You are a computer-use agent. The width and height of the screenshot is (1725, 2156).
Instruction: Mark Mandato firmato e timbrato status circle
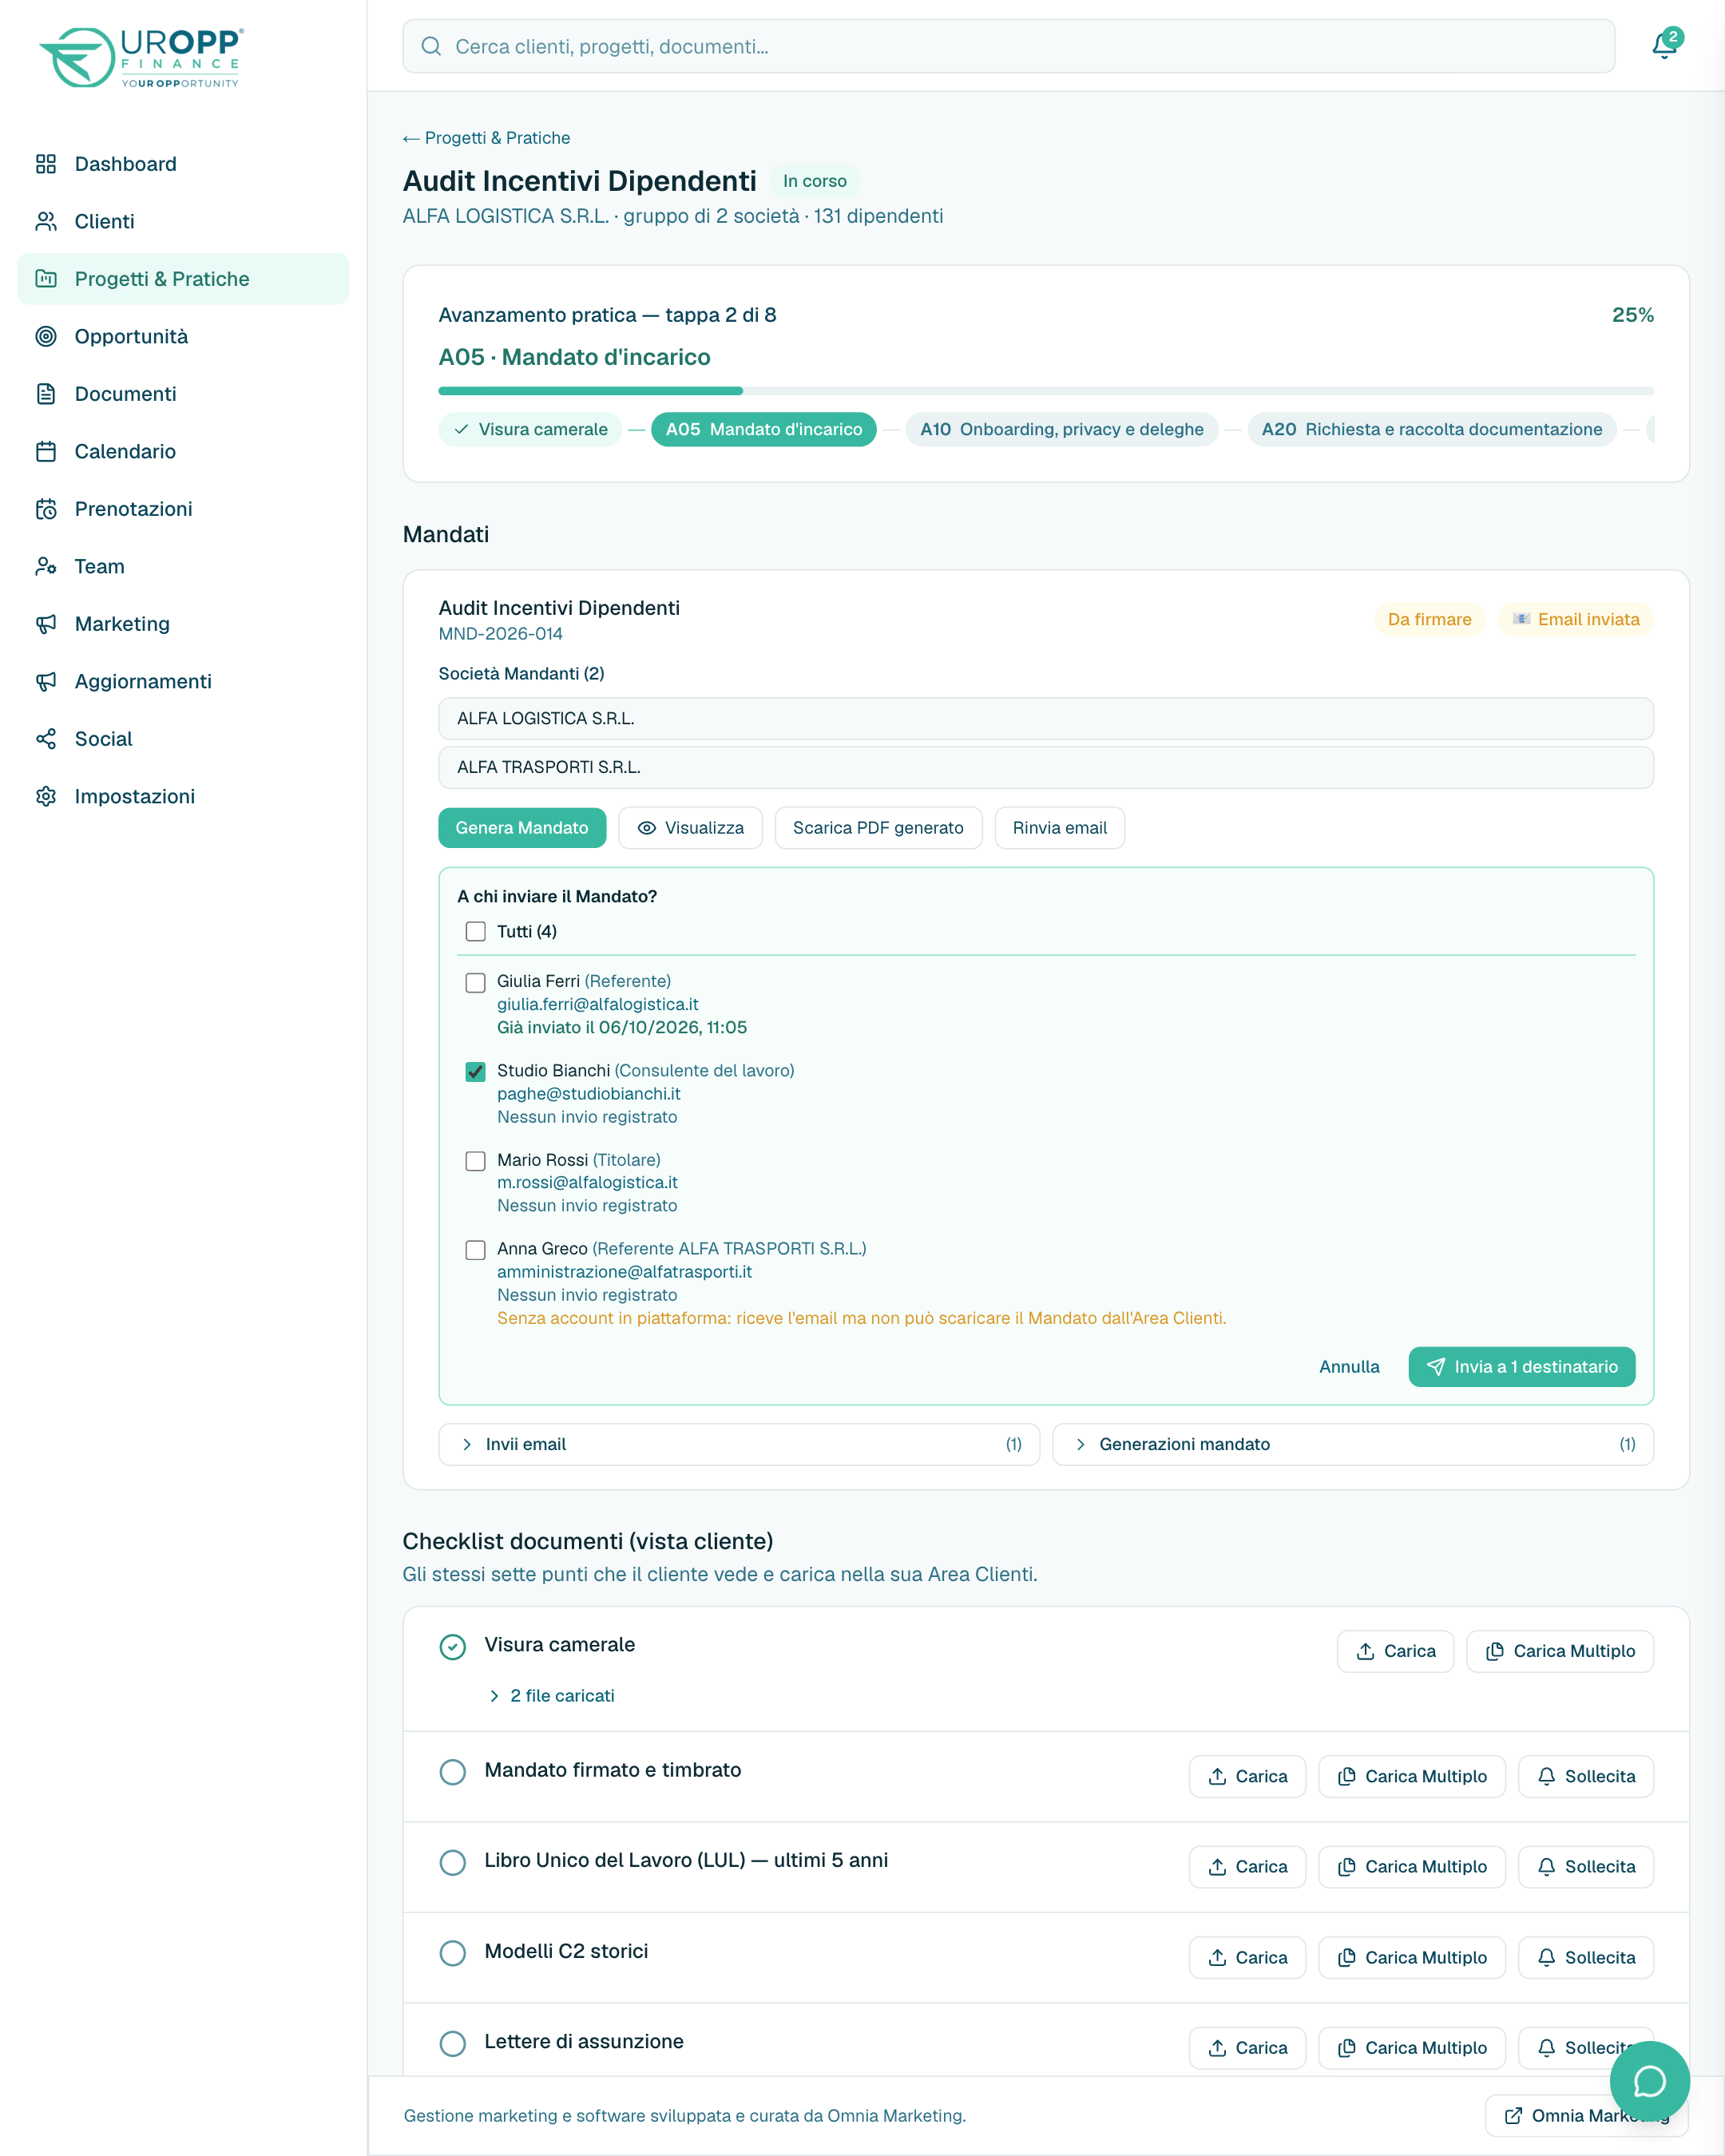coord(453,1772)
